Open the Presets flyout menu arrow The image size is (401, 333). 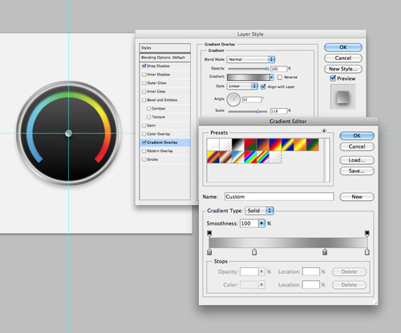(x=324, y=130)
